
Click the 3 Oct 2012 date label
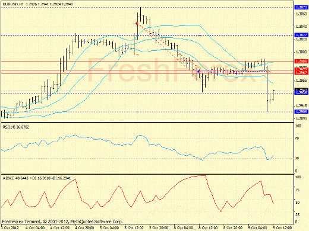pyautogui.click(x=10, y=227)
